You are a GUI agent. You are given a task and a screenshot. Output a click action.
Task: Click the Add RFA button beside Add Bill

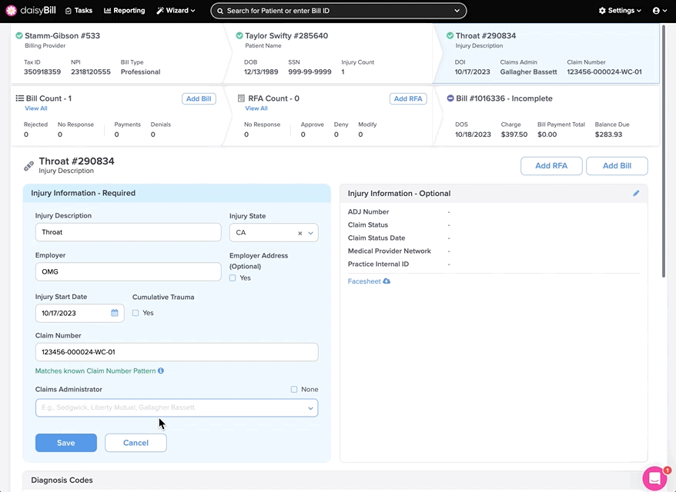551,166
